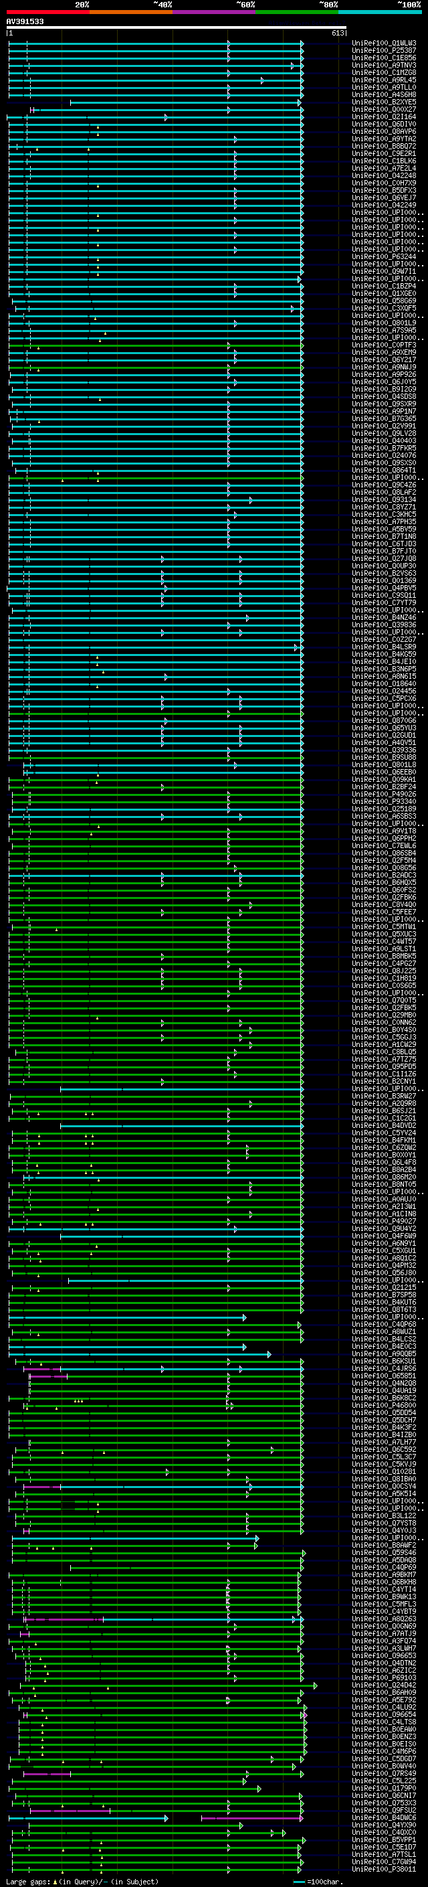428x1887 pixels.
Task: Click the =100char. scale legend
Action: tap(317, 1882)
